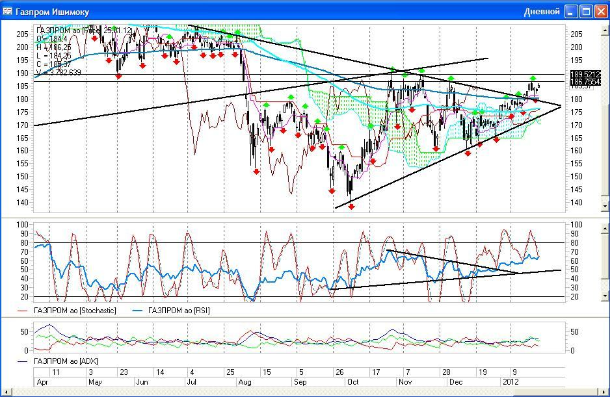610x397 pixels.
Task: Click the horizontal scrollbar left arrow
Action: [7, 392]
